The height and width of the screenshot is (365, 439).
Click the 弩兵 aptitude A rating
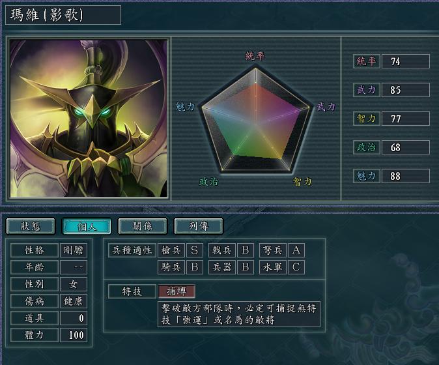pos(296,250)
